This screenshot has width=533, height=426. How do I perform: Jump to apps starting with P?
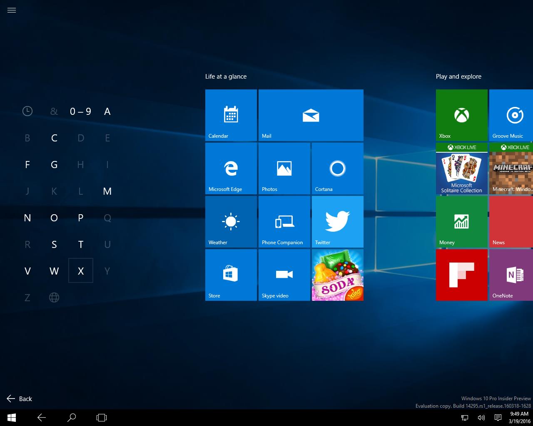pyautogui.click(x=81, y=218)
